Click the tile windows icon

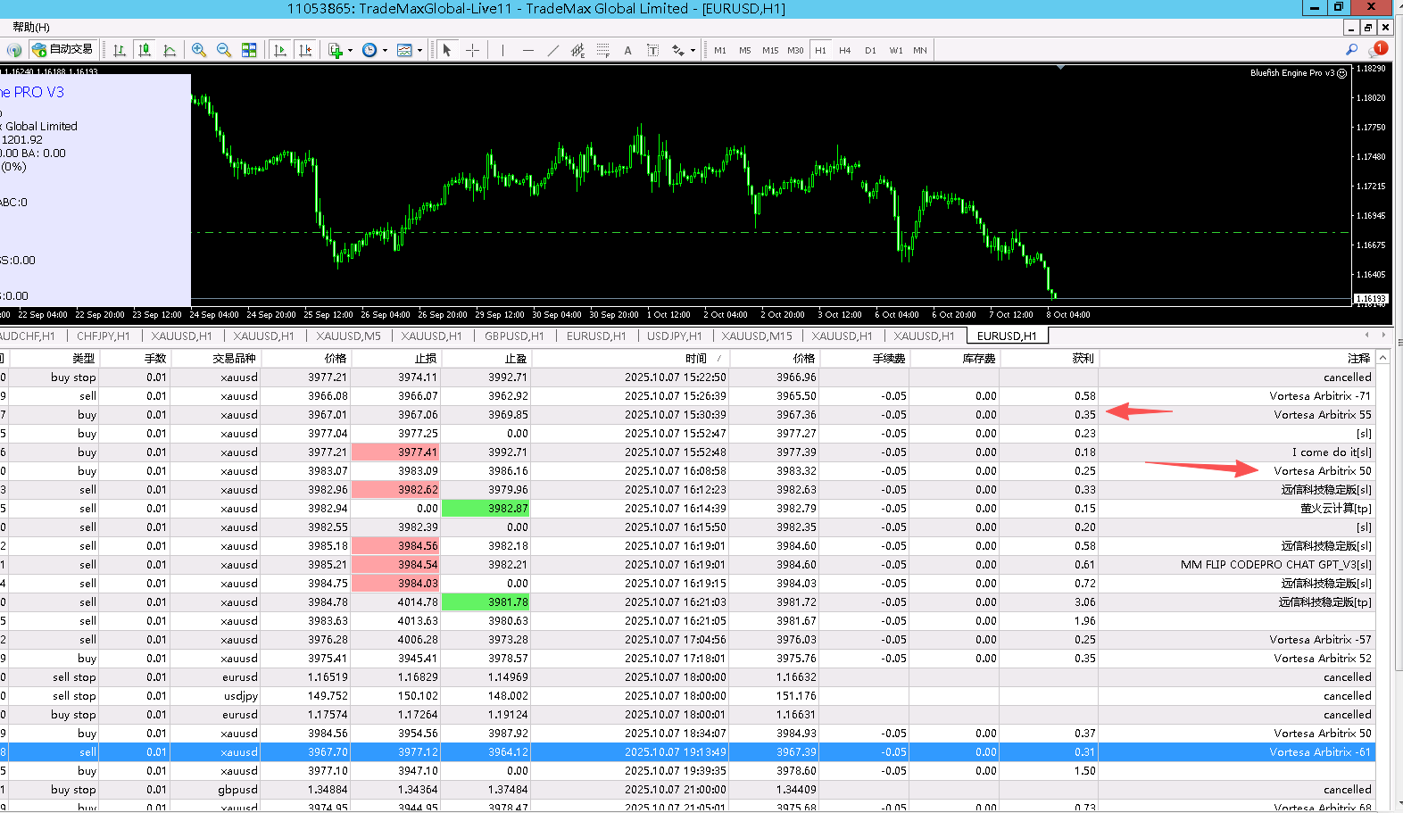(249, 50)
